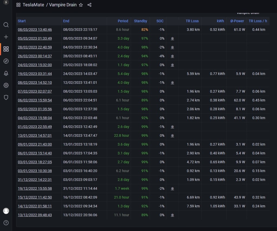Click snowflake icon in 24/02/2023 15:32:00 row
The height and width of the screenshot is (231, 277).
click(x=172, y=65)
